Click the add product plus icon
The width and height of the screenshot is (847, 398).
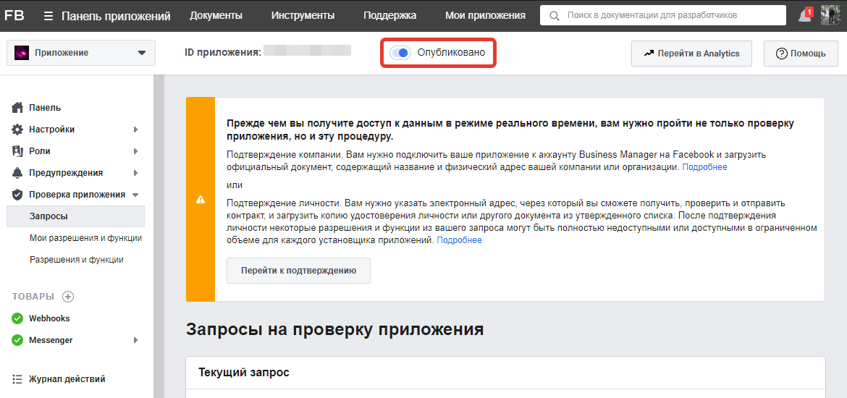point(68,297)
